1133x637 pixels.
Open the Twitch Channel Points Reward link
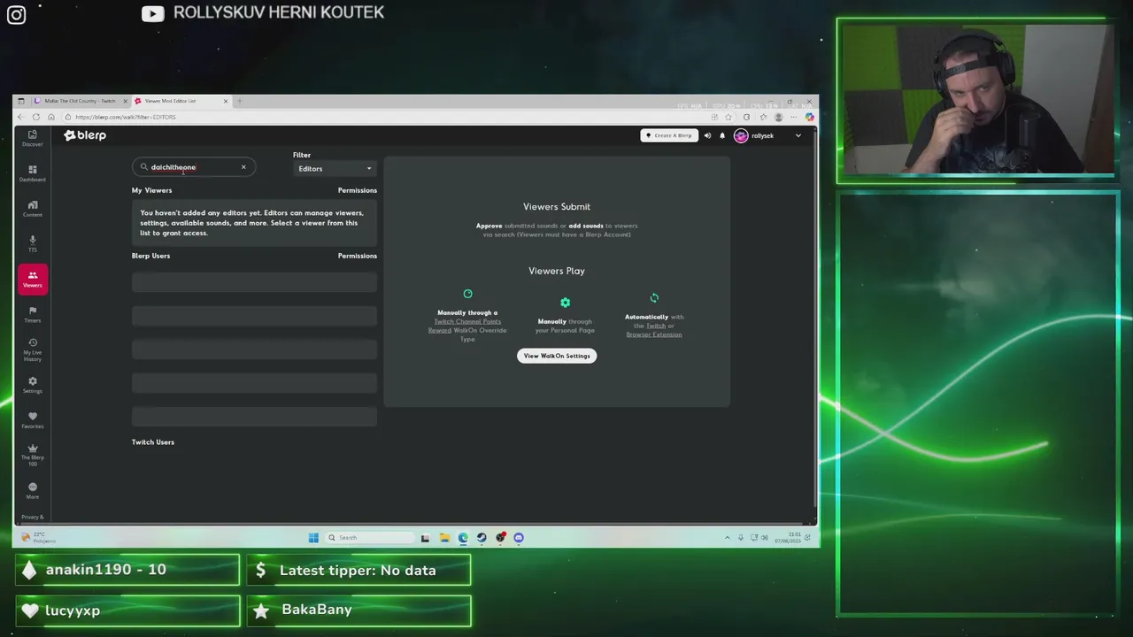(x=465, y=326)
